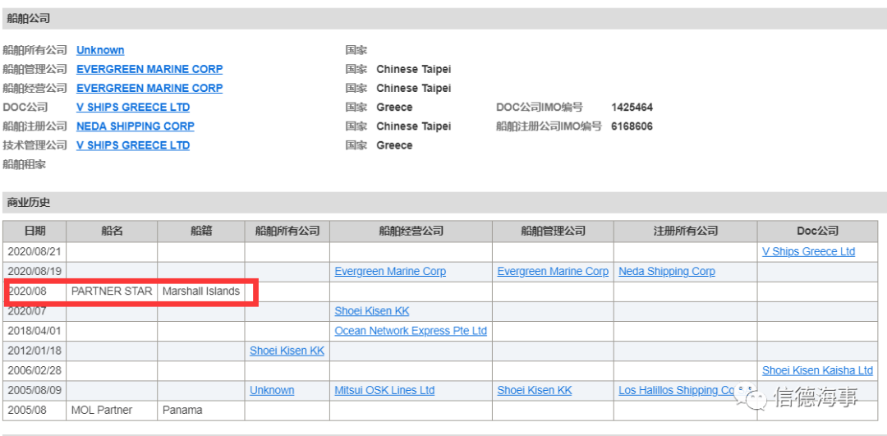
Task: Click the MOL Partner ship name cell
Action: point(112,410)
